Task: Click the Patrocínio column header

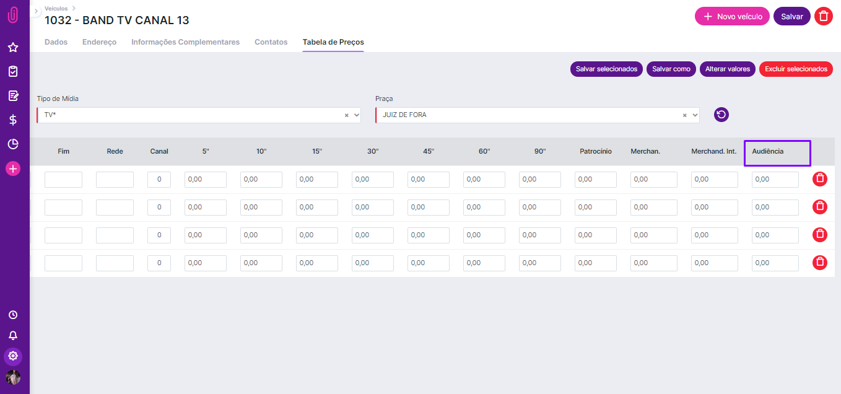Action: pyautogui.click(x=596, y=151)
